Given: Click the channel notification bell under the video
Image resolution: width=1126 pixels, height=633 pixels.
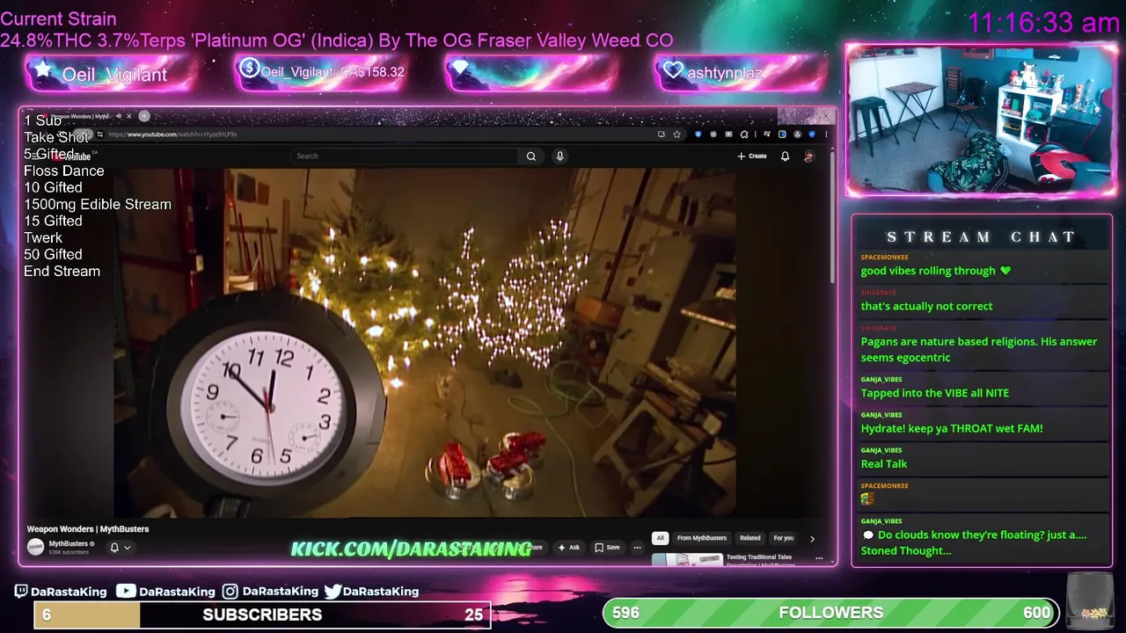Looking at the screenshot, I should coord(114,548).
